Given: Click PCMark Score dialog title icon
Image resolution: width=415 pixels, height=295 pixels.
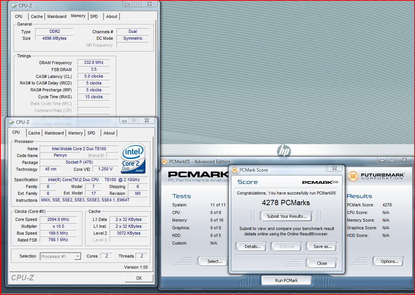Looking at the screenshot, I should pyautogui.click(x=234, y=170).
